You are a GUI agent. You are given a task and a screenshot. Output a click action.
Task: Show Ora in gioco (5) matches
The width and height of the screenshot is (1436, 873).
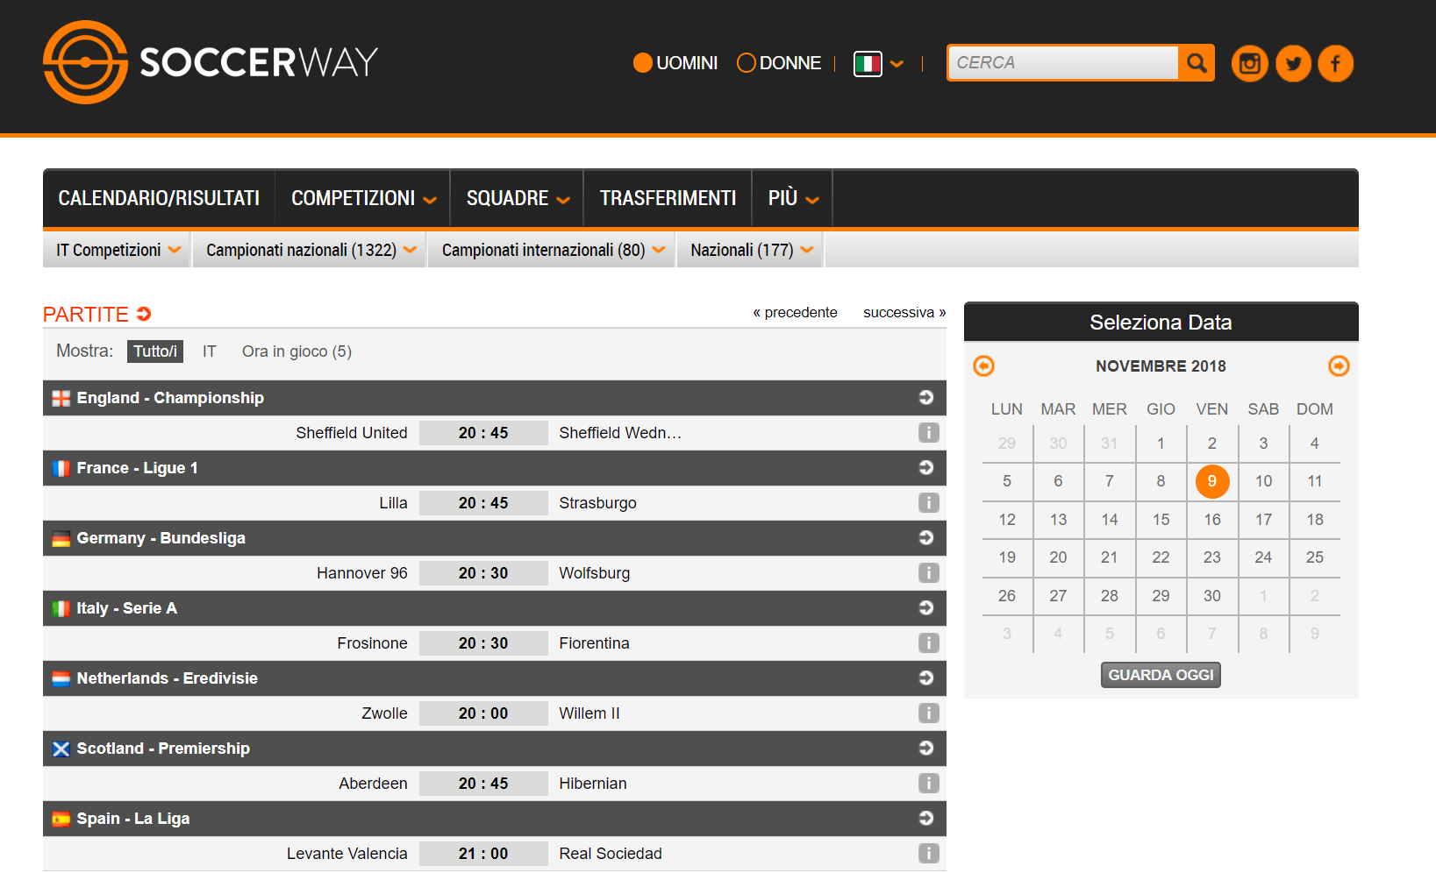coord(296,351)
